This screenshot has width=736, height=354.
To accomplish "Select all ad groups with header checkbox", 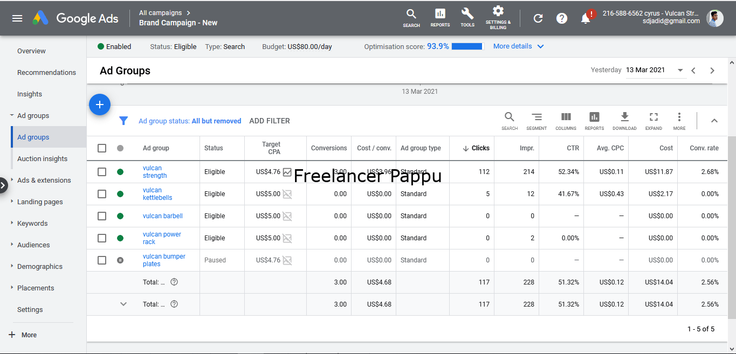I will coord(102,148).
